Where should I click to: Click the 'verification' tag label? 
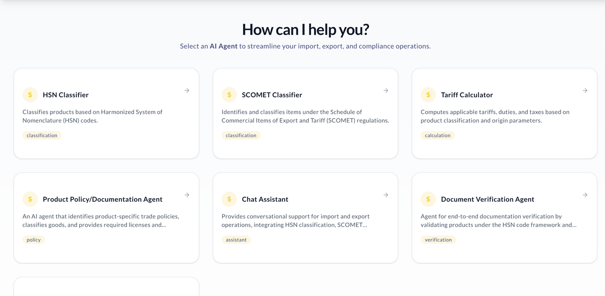pos(438,240)
